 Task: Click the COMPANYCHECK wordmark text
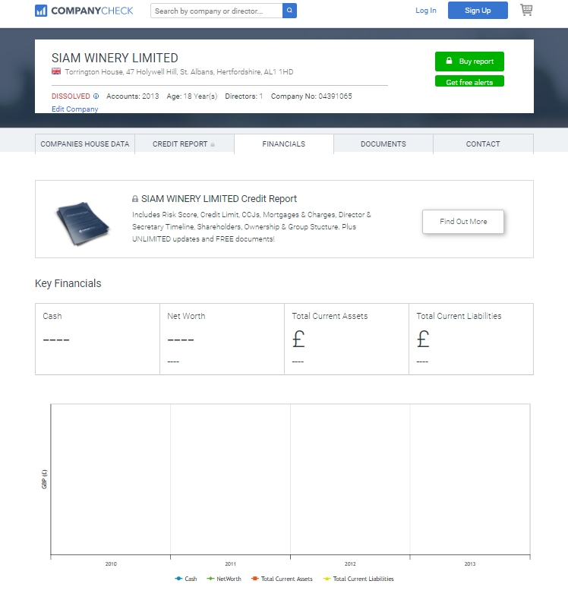[x=92, y=11]
